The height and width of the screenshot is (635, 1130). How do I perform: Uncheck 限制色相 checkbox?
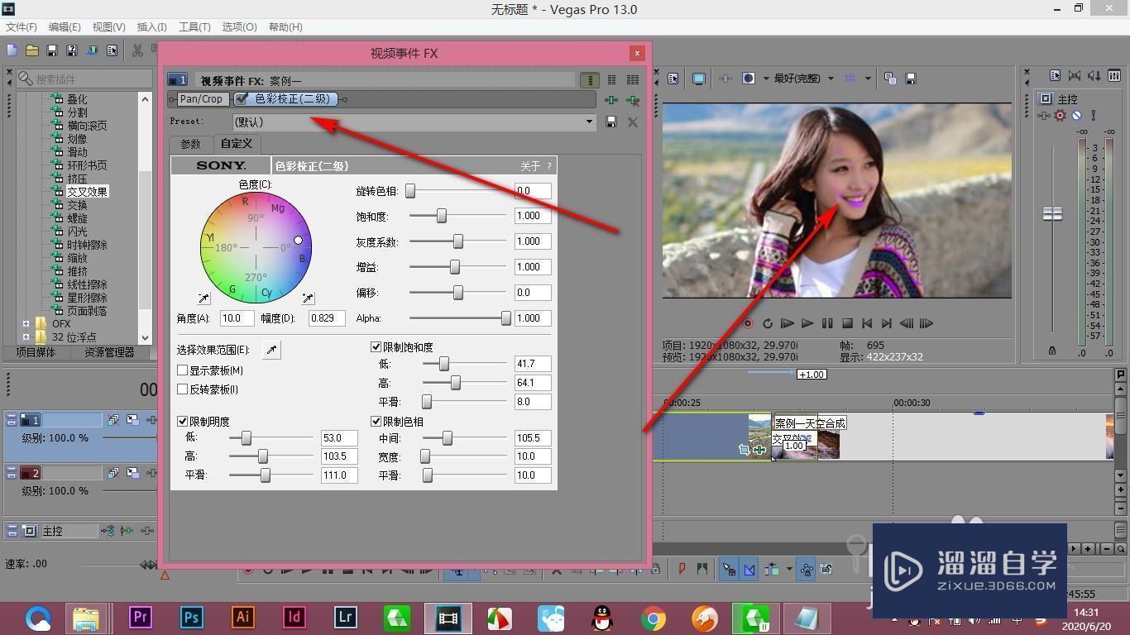[376, 422]
